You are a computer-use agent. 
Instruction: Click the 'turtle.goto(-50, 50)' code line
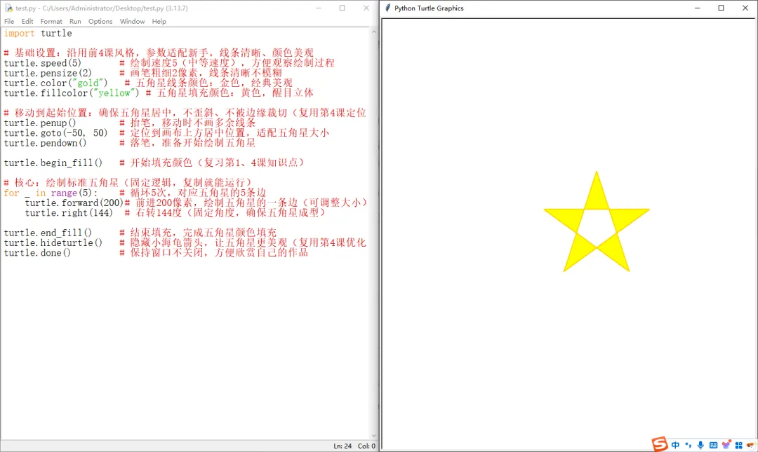pyautogui.click(x=55, y=133)
